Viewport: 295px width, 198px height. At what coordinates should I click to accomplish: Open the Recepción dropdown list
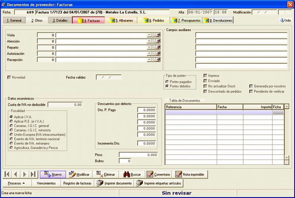[149, 60]
